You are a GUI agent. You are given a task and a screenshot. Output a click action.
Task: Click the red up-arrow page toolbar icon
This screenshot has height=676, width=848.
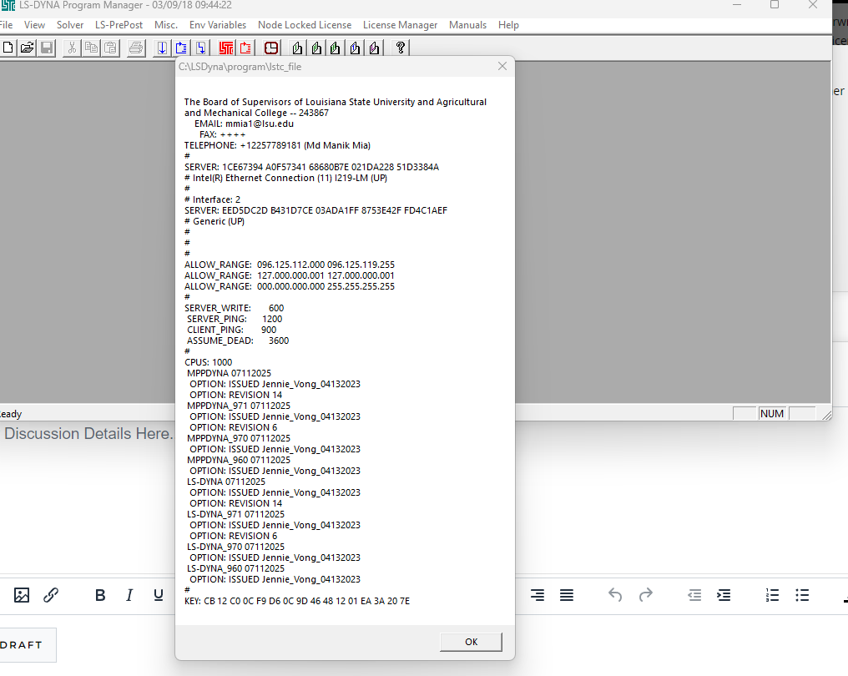click(245, 48)
